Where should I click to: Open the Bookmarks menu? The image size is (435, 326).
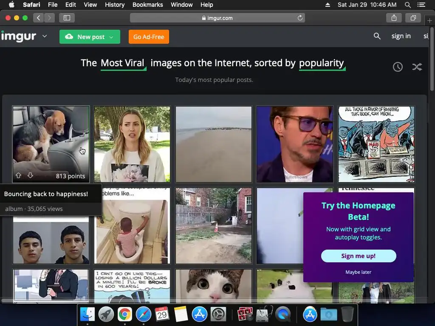click(147, 5)
